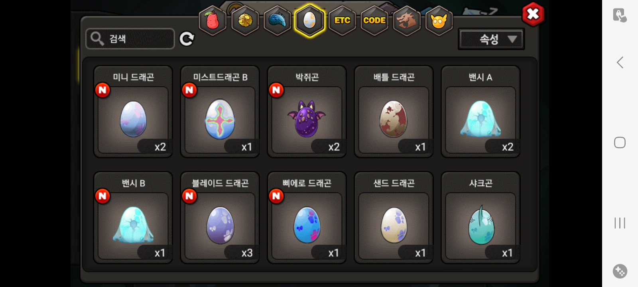This screenshot has width=638, height=287.
Task: Select the 미니 드래곤 egg
Action: click(133, 112)
